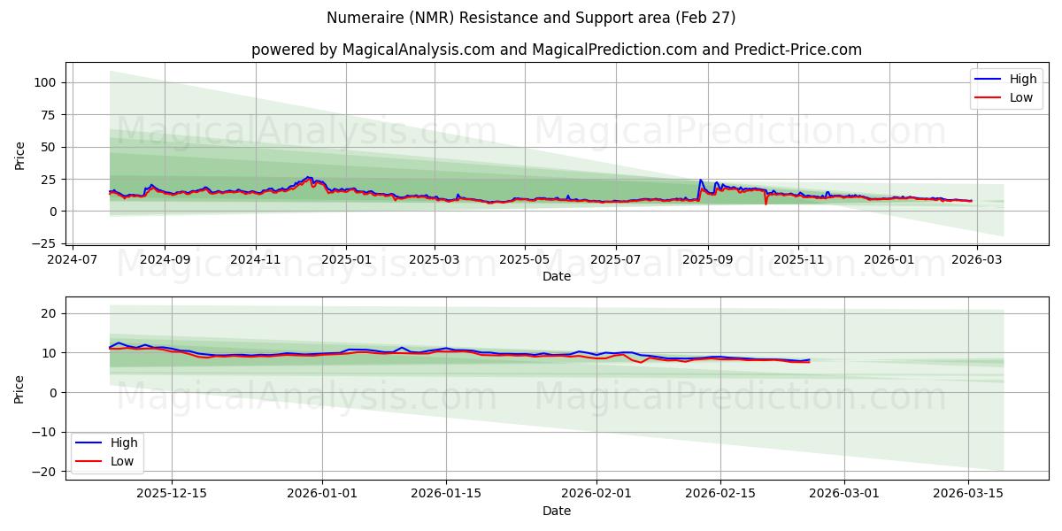Click the '2026-02-01' tick label on the bottom chart
1062x531 pixels.
597,495
